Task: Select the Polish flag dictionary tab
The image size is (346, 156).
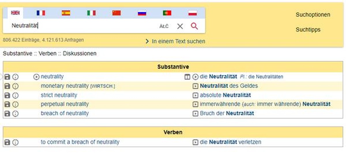Action: [193, 13]
